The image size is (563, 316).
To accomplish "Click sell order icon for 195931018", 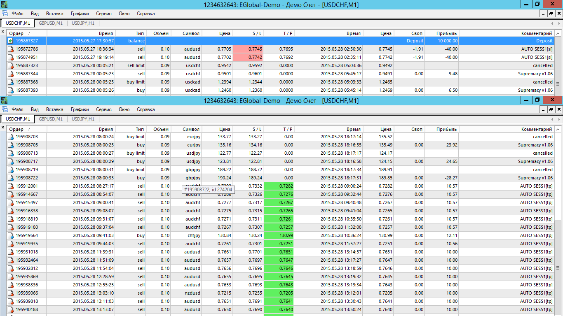I will (11, 252).
